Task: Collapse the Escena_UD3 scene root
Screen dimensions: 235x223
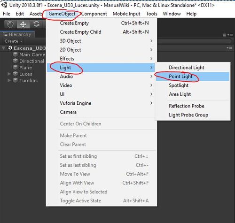Action: [x=3, y=48]
